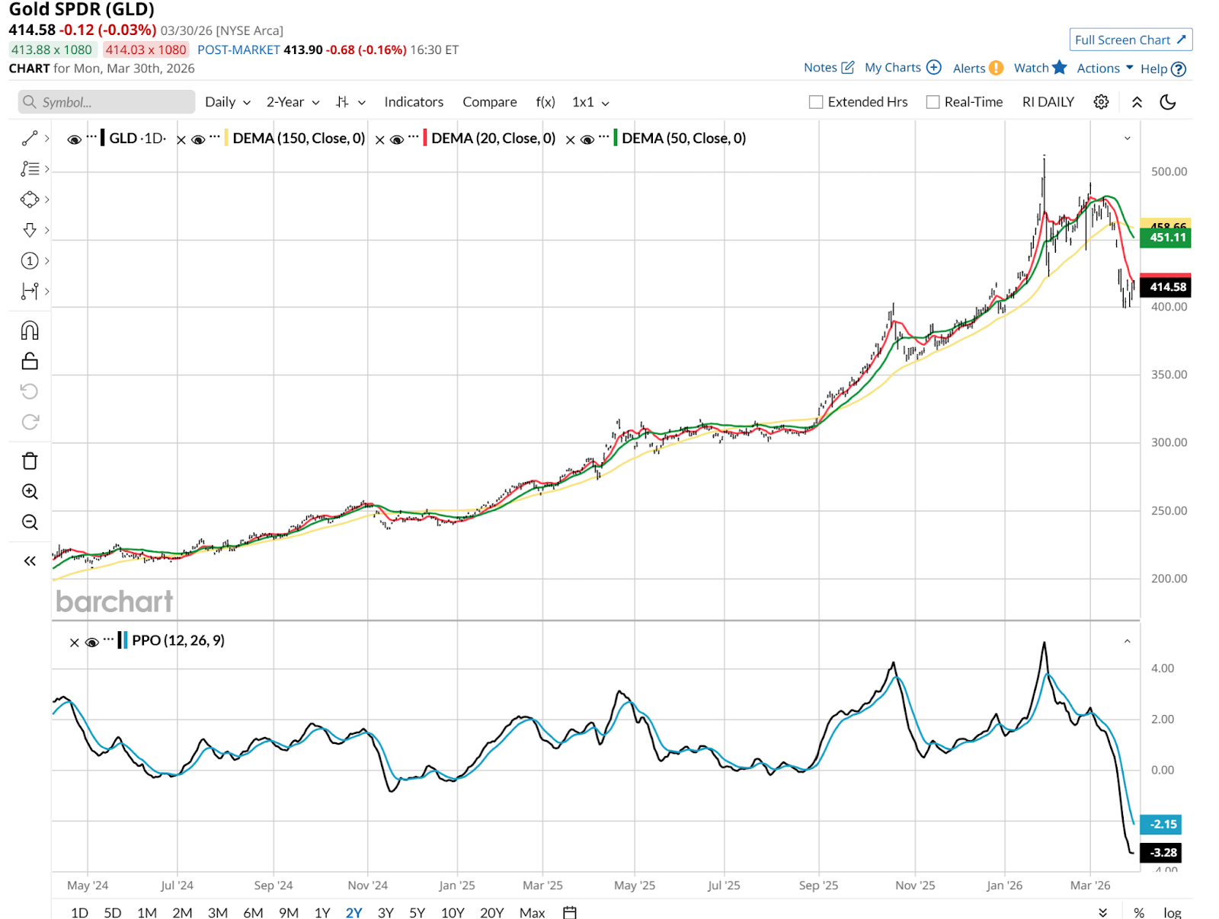
Task: Click the zoom in magnifier icon
Action: [30, 492]
